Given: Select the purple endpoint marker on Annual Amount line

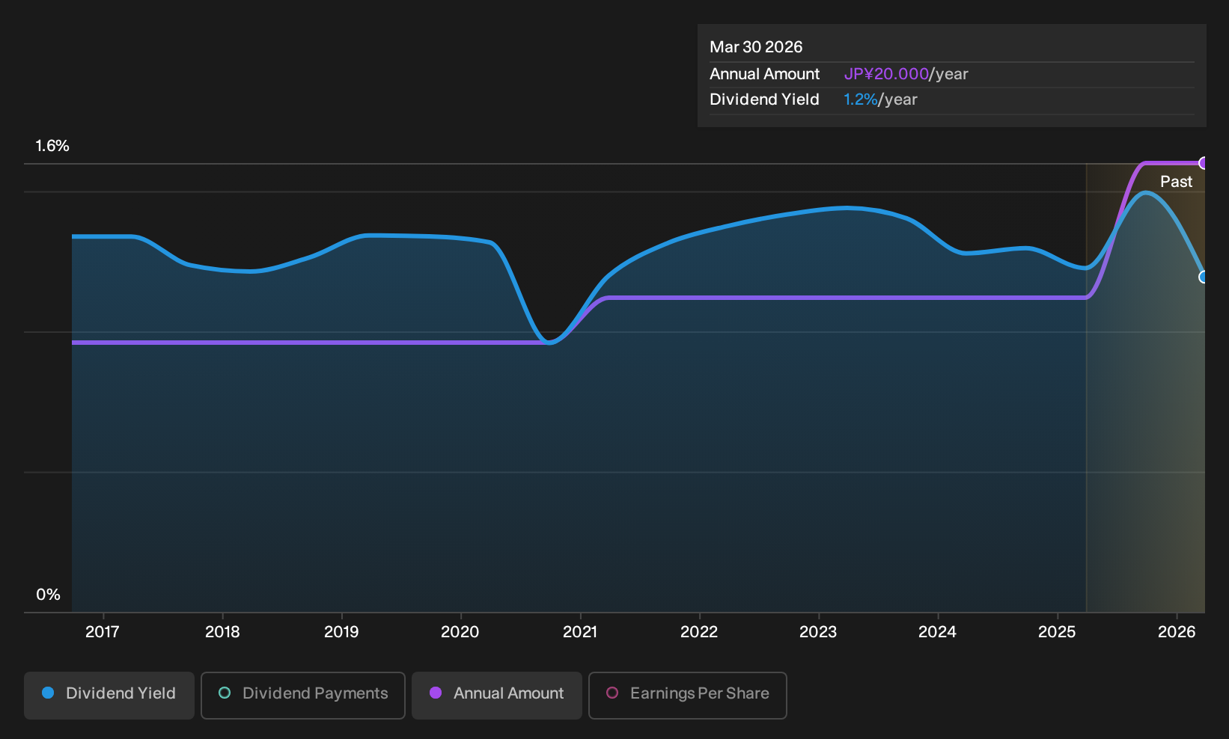Looking at the screenshot, I should (1204, 163).
